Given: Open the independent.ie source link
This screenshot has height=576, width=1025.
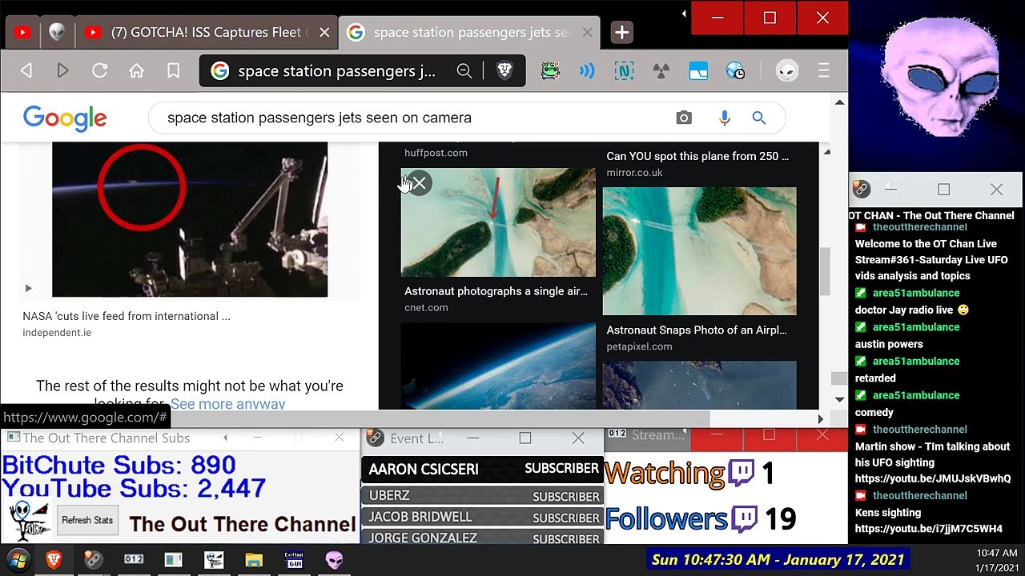Looking at the screenshot, I should coord(57,333).
